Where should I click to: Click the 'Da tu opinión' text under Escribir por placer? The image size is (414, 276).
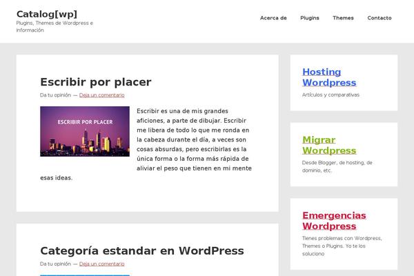55,95
